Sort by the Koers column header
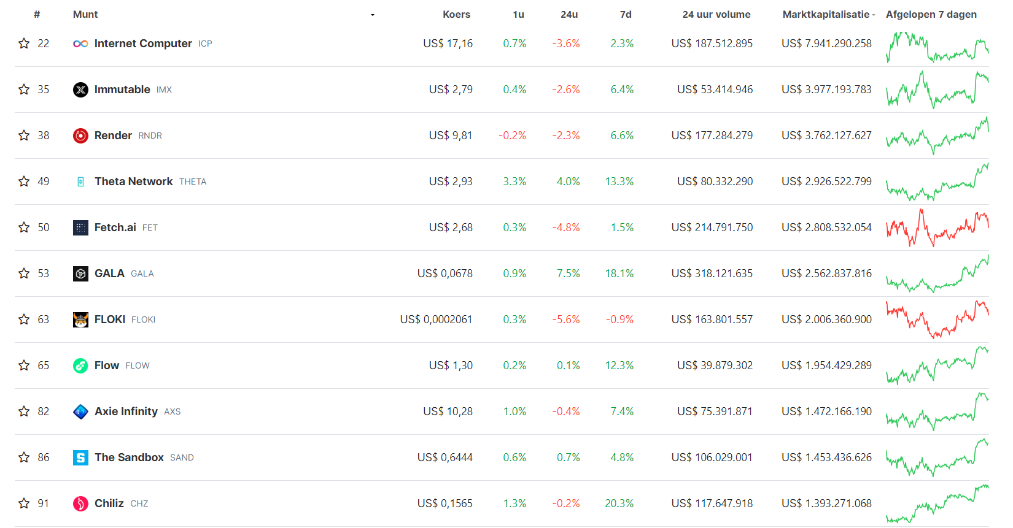This screenshot has width=1013, height=528. [x=456, y=14]
